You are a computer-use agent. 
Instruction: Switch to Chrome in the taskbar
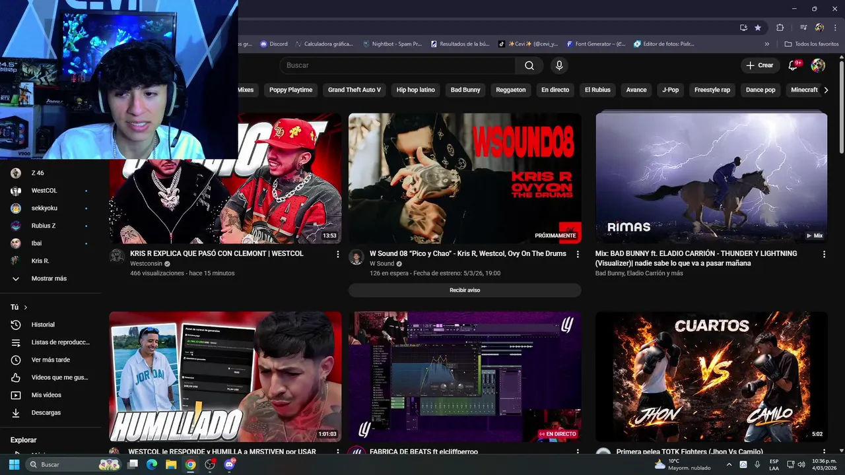[x=190, y=464]
